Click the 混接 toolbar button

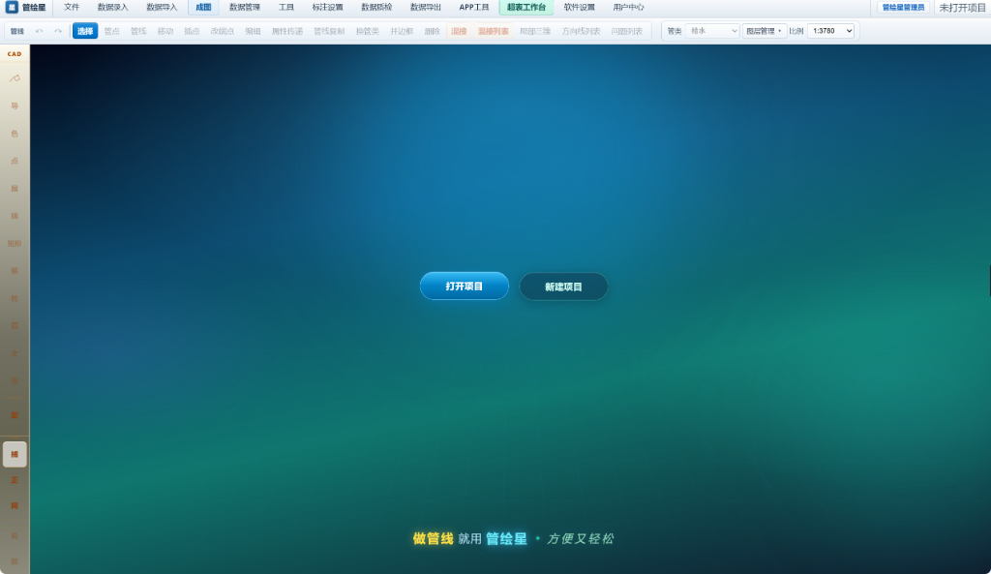(459, 31)
